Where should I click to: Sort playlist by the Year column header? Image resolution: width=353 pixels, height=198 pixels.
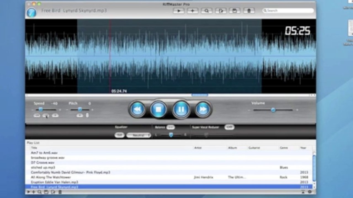(303, 148)
